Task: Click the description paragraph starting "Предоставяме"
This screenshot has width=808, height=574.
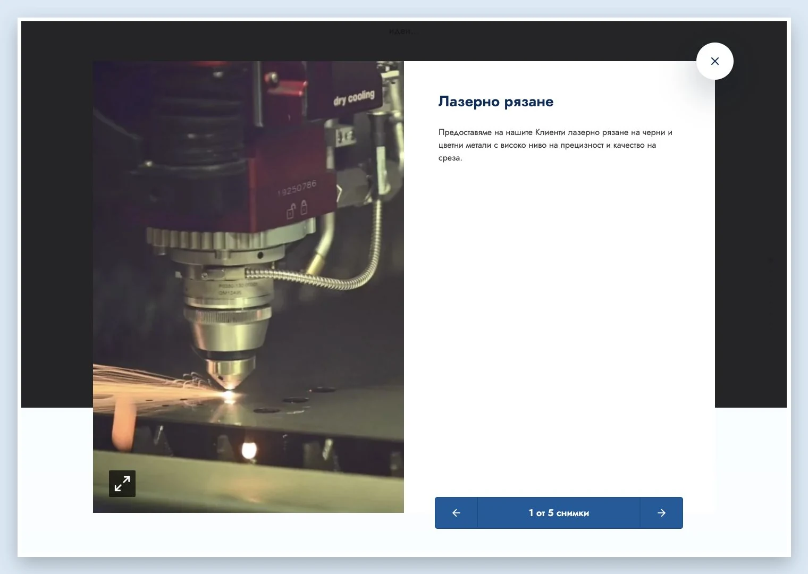Action: point(555,145)
